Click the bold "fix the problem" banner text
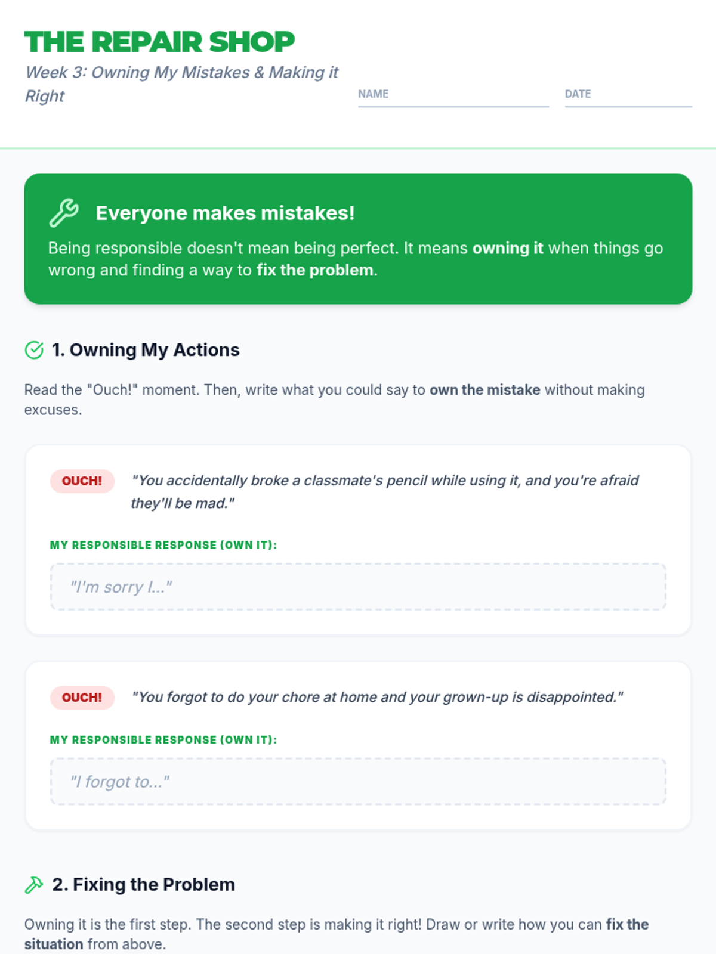Image resolution: width=716 pixels, height=954 pixels. (314, 270)
